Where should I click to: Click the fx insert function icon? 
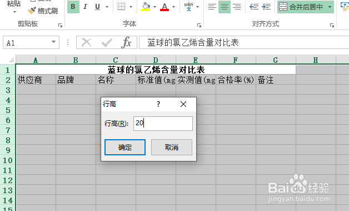coord(126,42)
